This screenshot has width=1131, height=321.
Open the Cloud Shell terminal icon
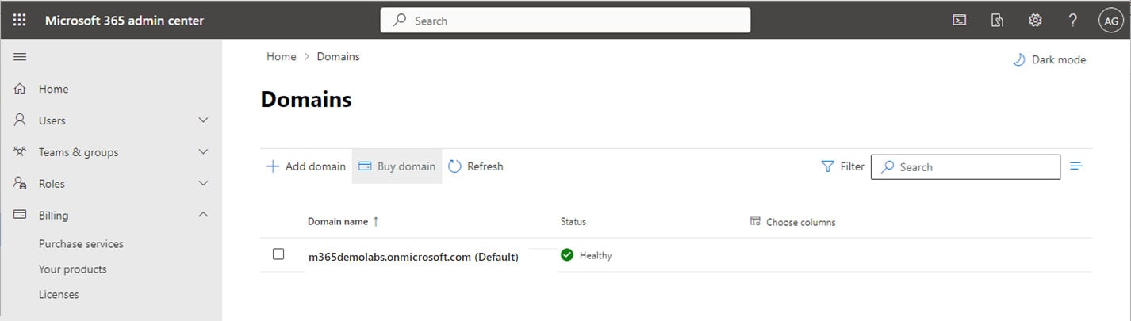pos(959,21)
